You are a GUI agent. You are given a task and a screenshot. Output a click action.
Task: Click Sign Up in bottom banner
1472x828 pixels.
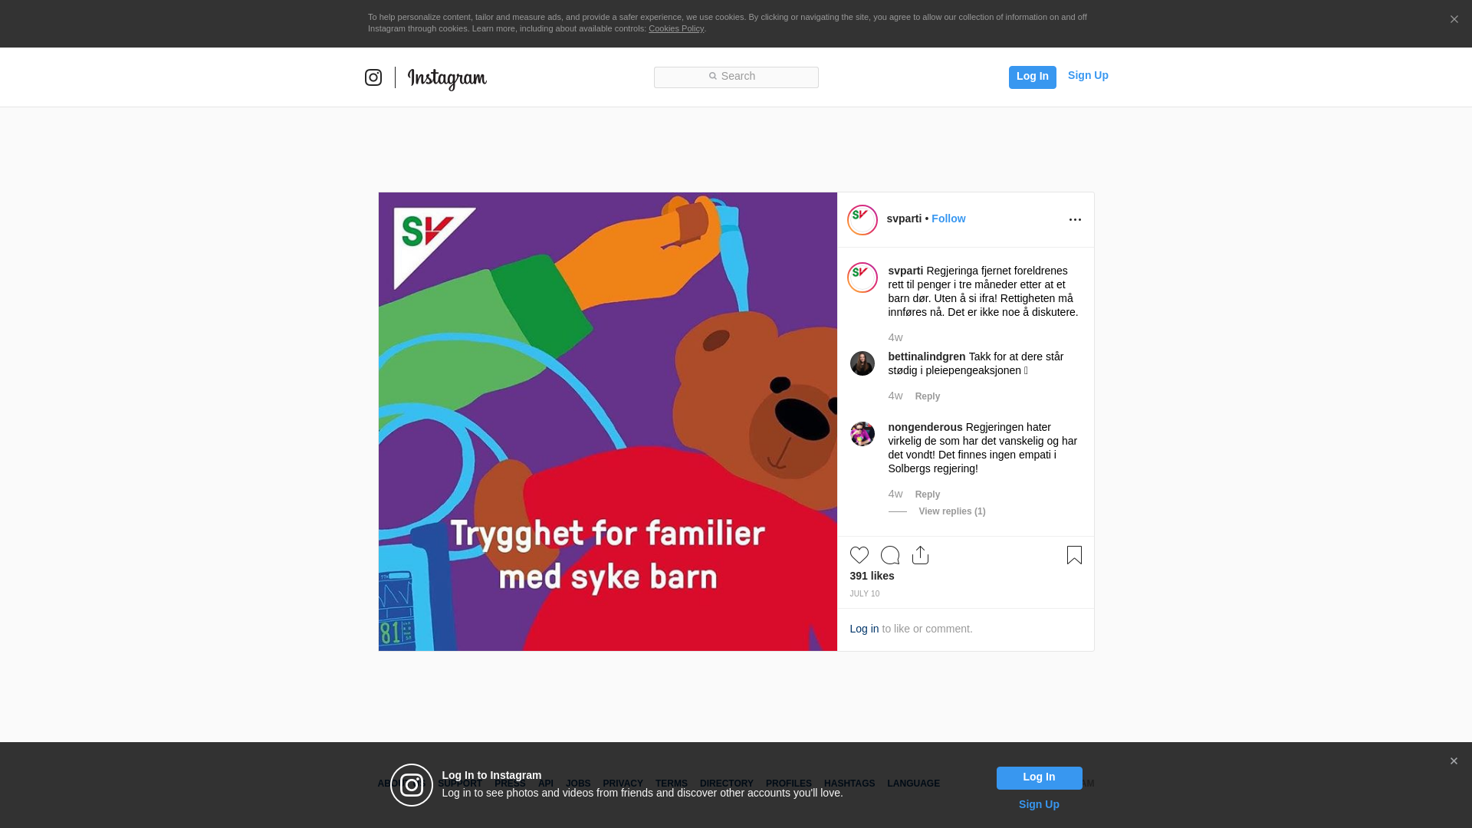[1039, 804]
